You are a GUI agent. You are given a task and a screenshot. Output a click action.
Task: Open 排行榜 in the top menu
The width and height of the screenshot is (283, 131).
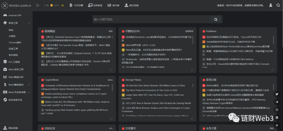[113, 6]
